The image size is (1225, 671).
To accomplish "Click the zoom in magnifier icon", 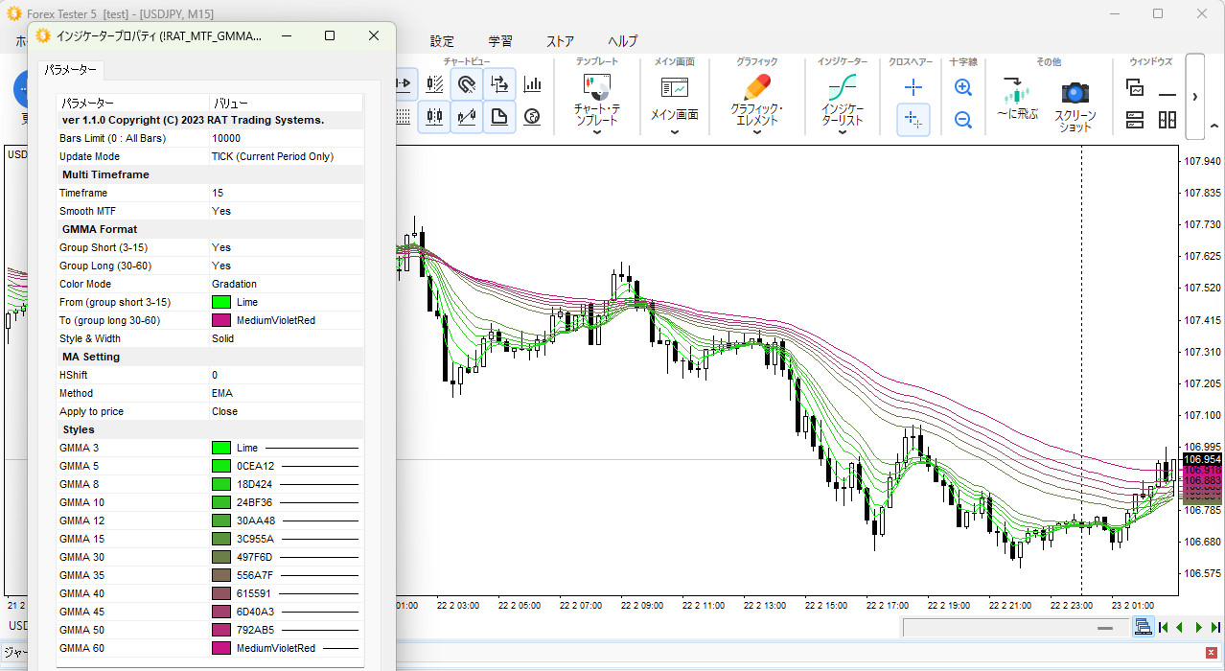I will (x=963, y=88).
